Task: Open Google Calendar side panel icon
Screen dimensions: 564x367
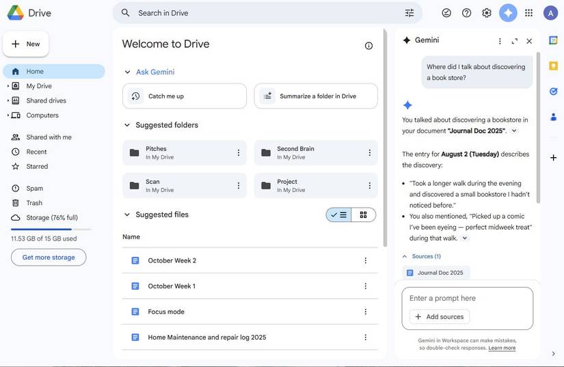Action: click(x=553, y=40)
